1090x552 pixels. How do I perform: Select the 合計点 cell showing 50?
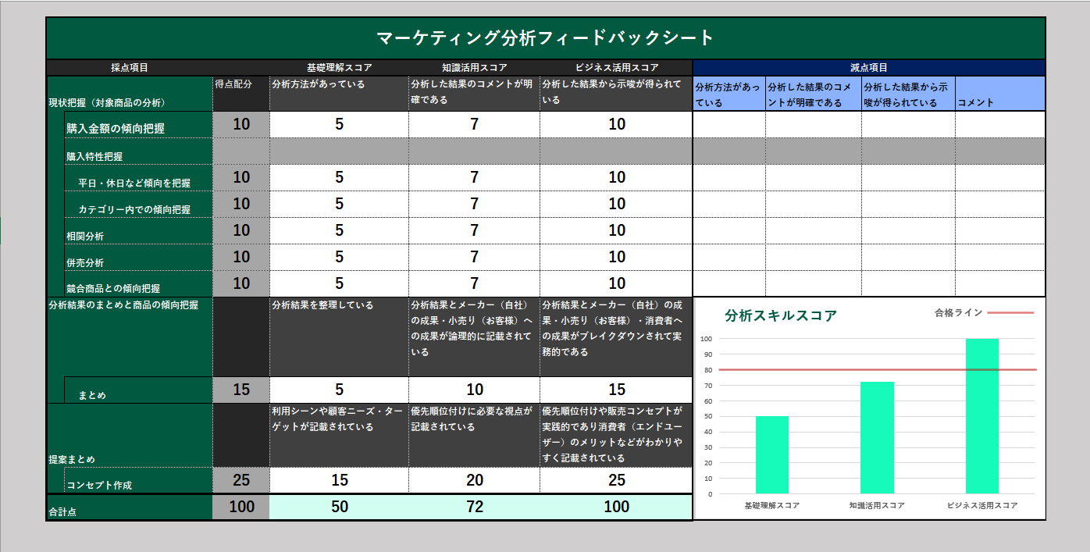(x=339, y=507)
